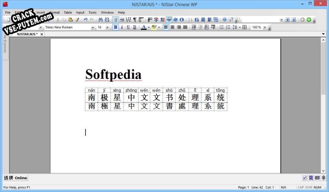Click the fá pinyin annotation icon

pos(197,20)
